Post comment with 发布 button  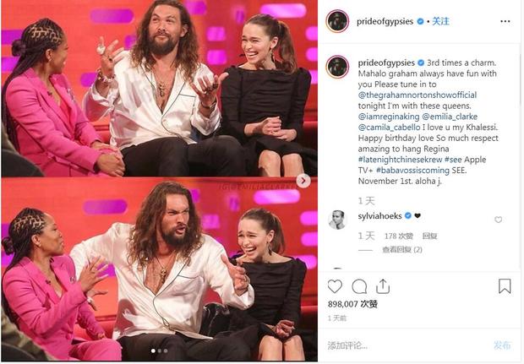click(502, 345)
